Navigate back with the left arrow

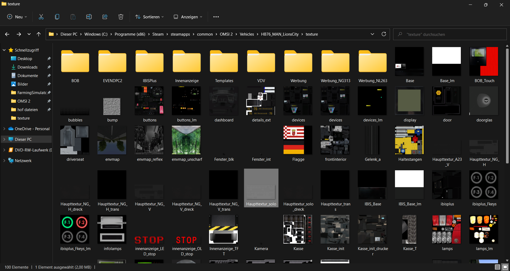click(7, 34)
